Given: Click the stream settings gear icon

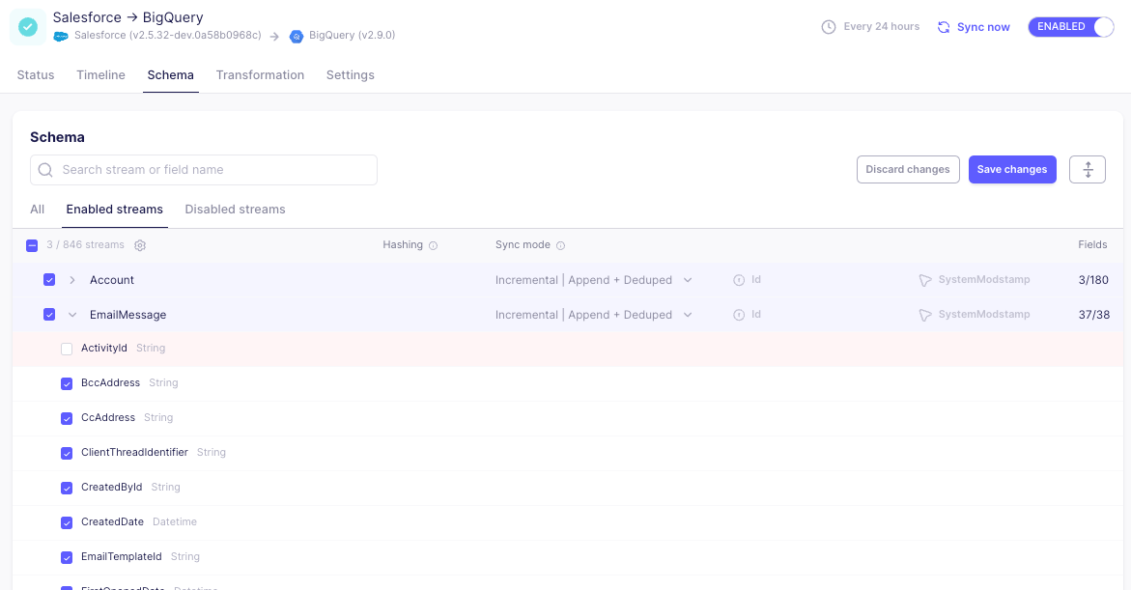Looking at the screenshot, I should coord(140,245).
